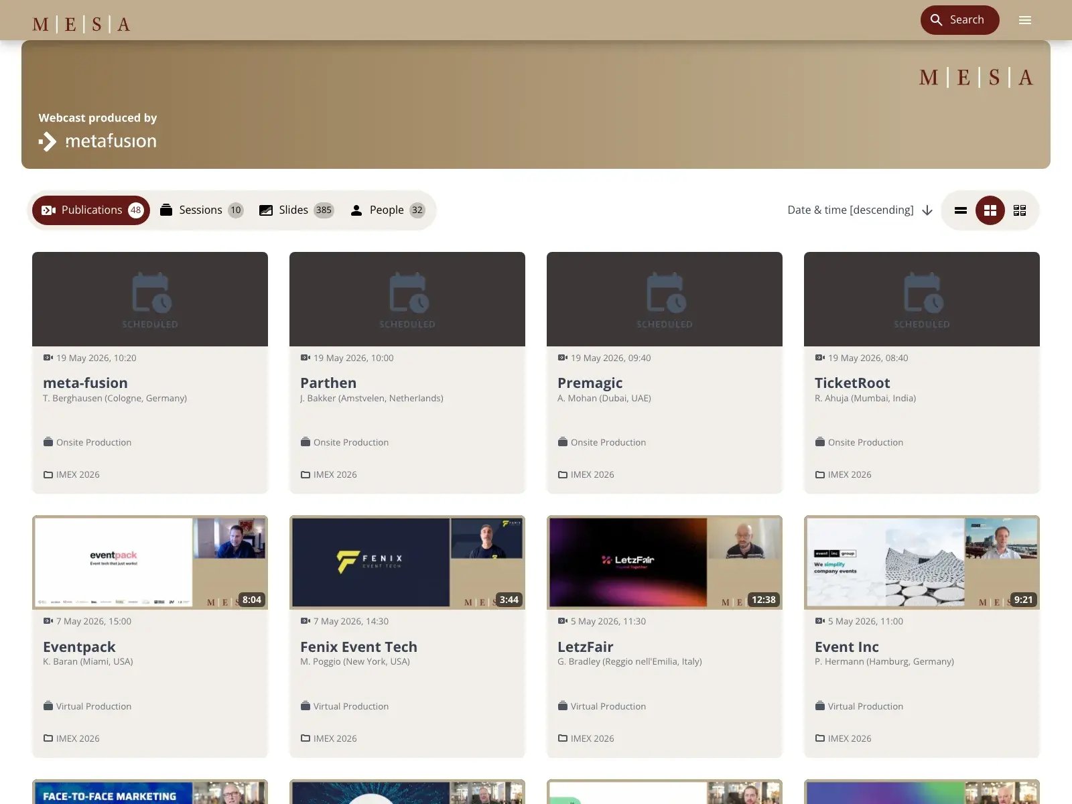
Task: Show the People tab
Action: coord(387,210)
